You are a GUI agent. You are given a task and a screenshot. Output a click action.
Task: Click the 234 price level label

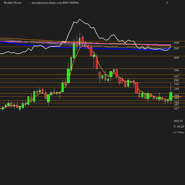click(176, 70)
